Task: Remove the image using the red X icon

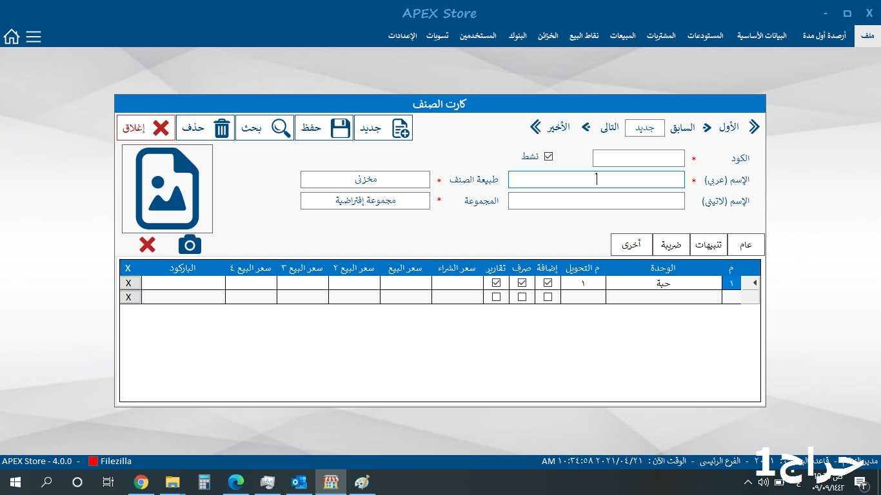Action: tap(147, 245)
